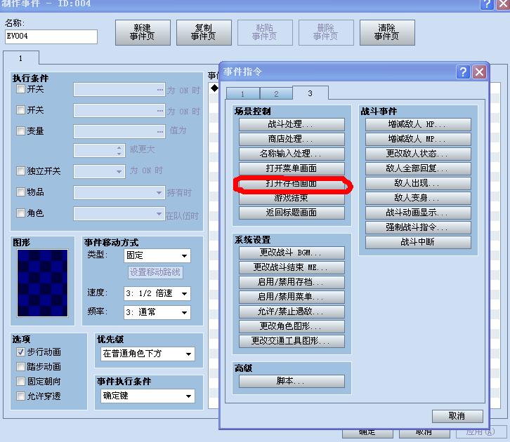Select event page tab 1
The width and height of the screenshot is (510, 442).
21,58
